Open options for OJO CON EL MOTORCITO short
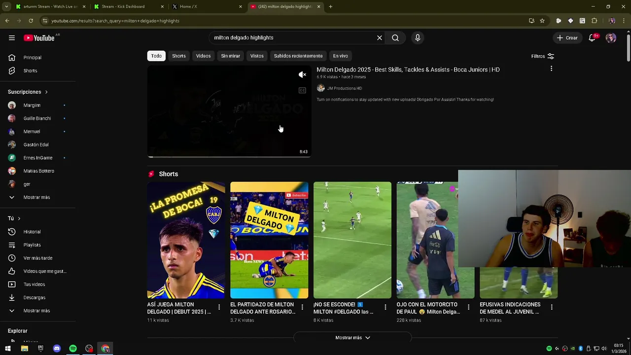 click(x=468, y=307)
